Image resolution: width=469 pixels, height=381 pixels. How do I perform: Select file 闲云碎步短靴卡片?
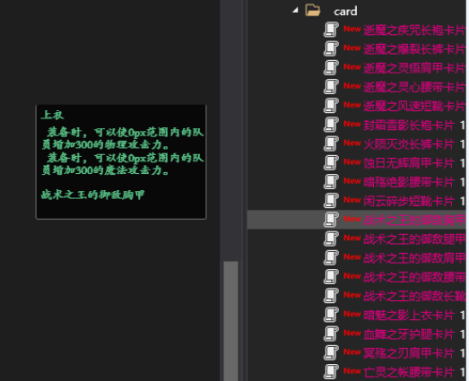click(x=409, y=201)
